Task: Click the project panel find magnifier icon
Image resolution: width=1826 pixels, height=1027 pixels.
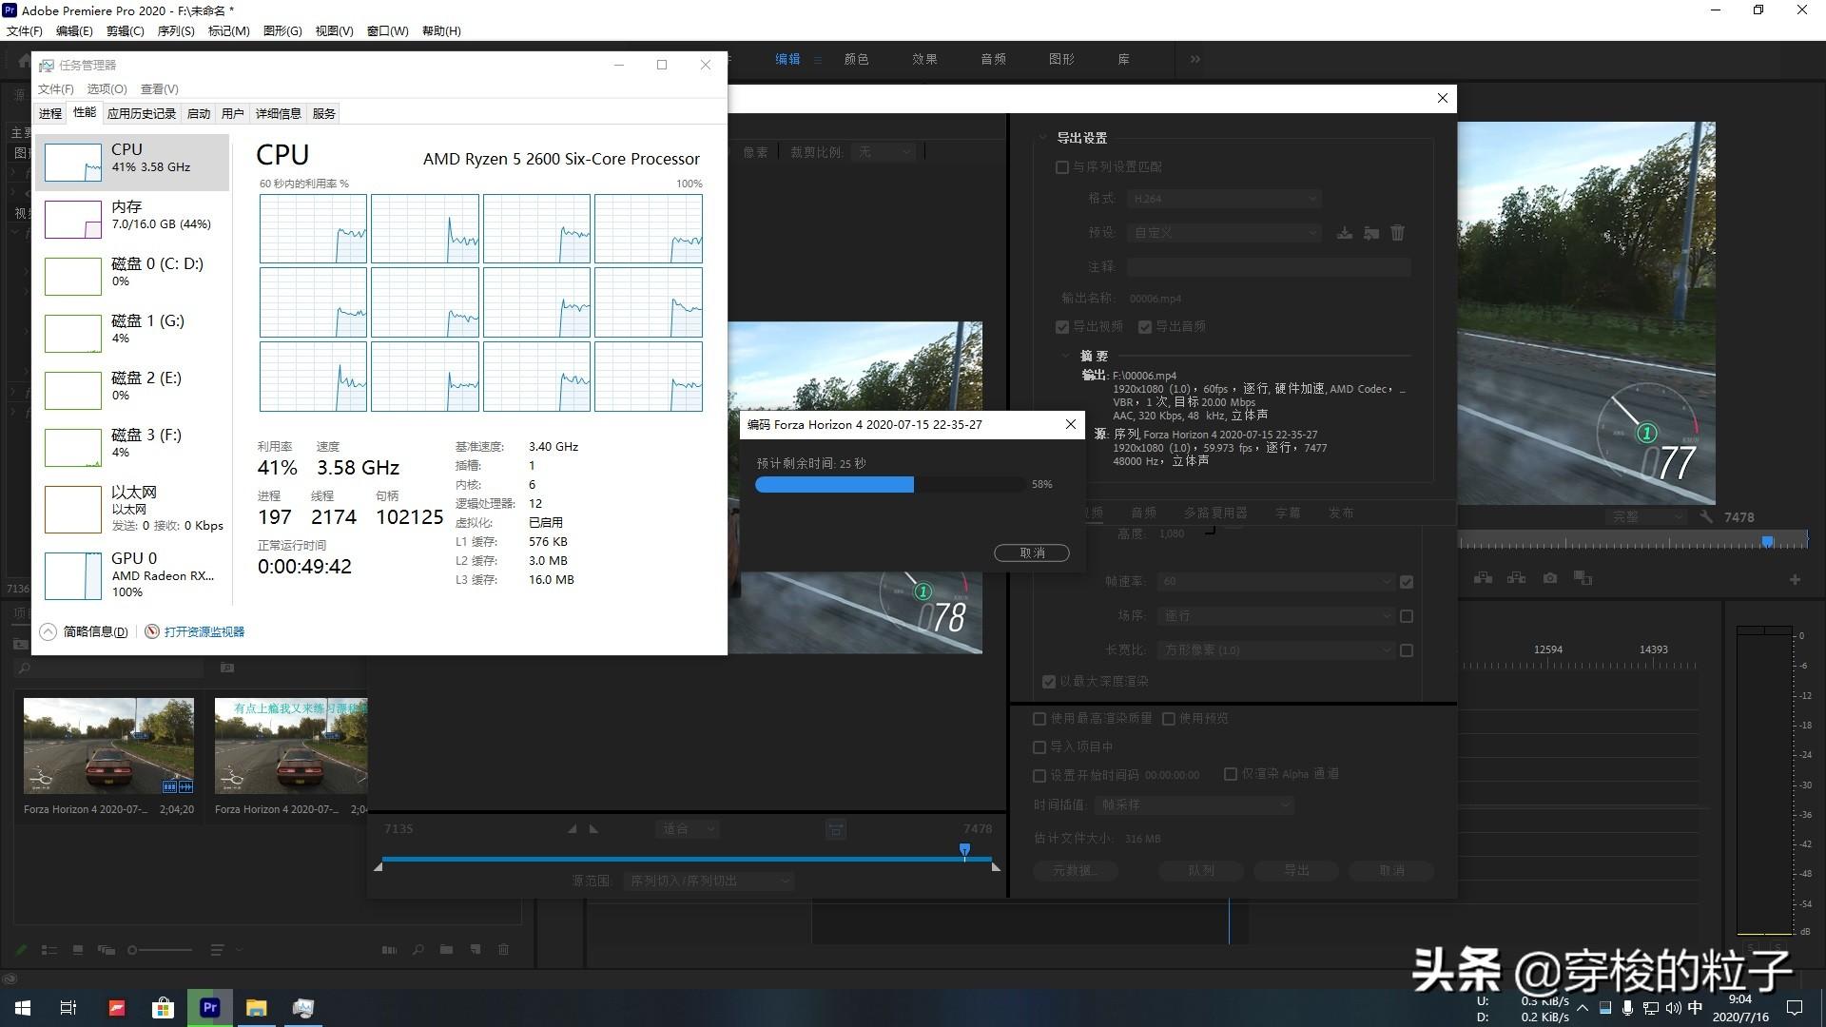Action: click(x=418, y=949)
